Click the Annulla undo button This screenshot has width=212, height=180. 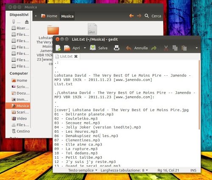[x=137, y=48]
